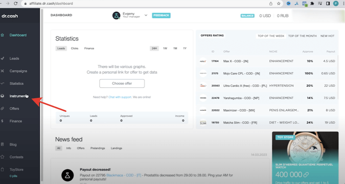
Task: Click the Instruments cube icon
Action: 3,96
